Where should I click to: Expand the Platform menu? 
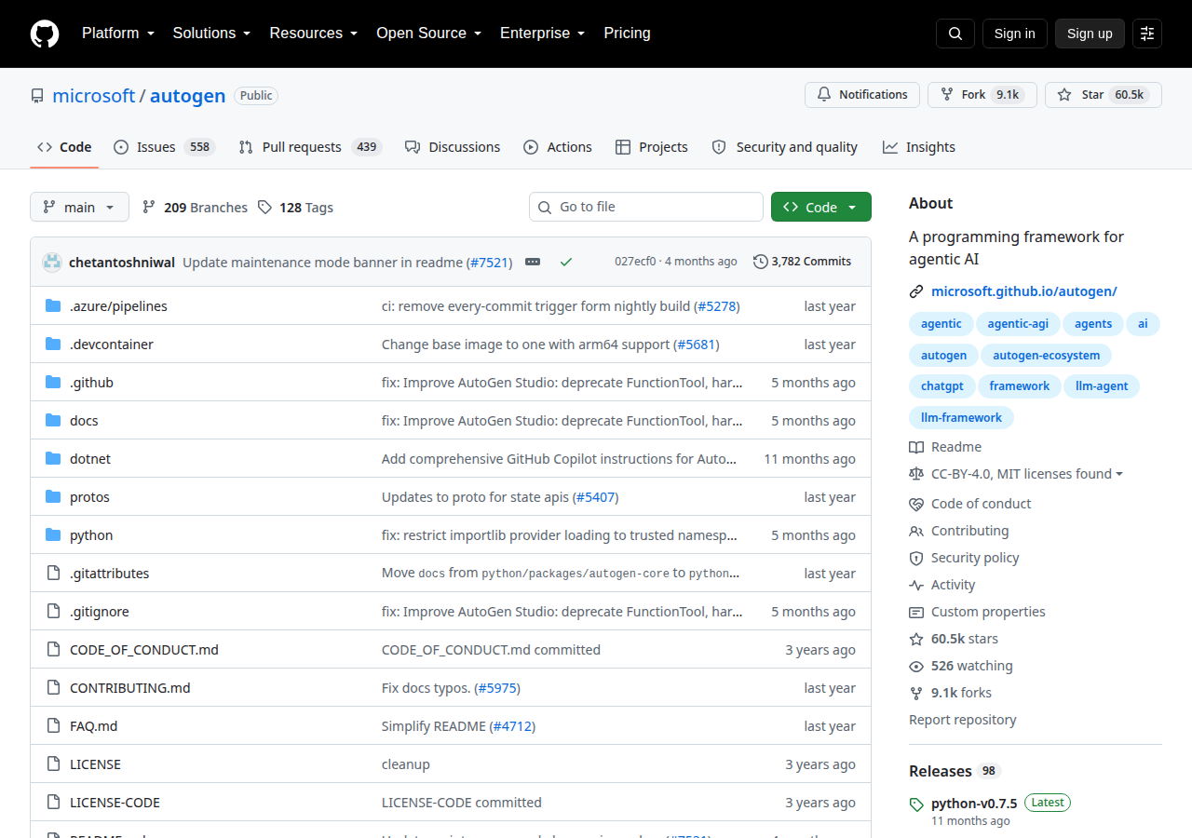[x=116, y=34]
